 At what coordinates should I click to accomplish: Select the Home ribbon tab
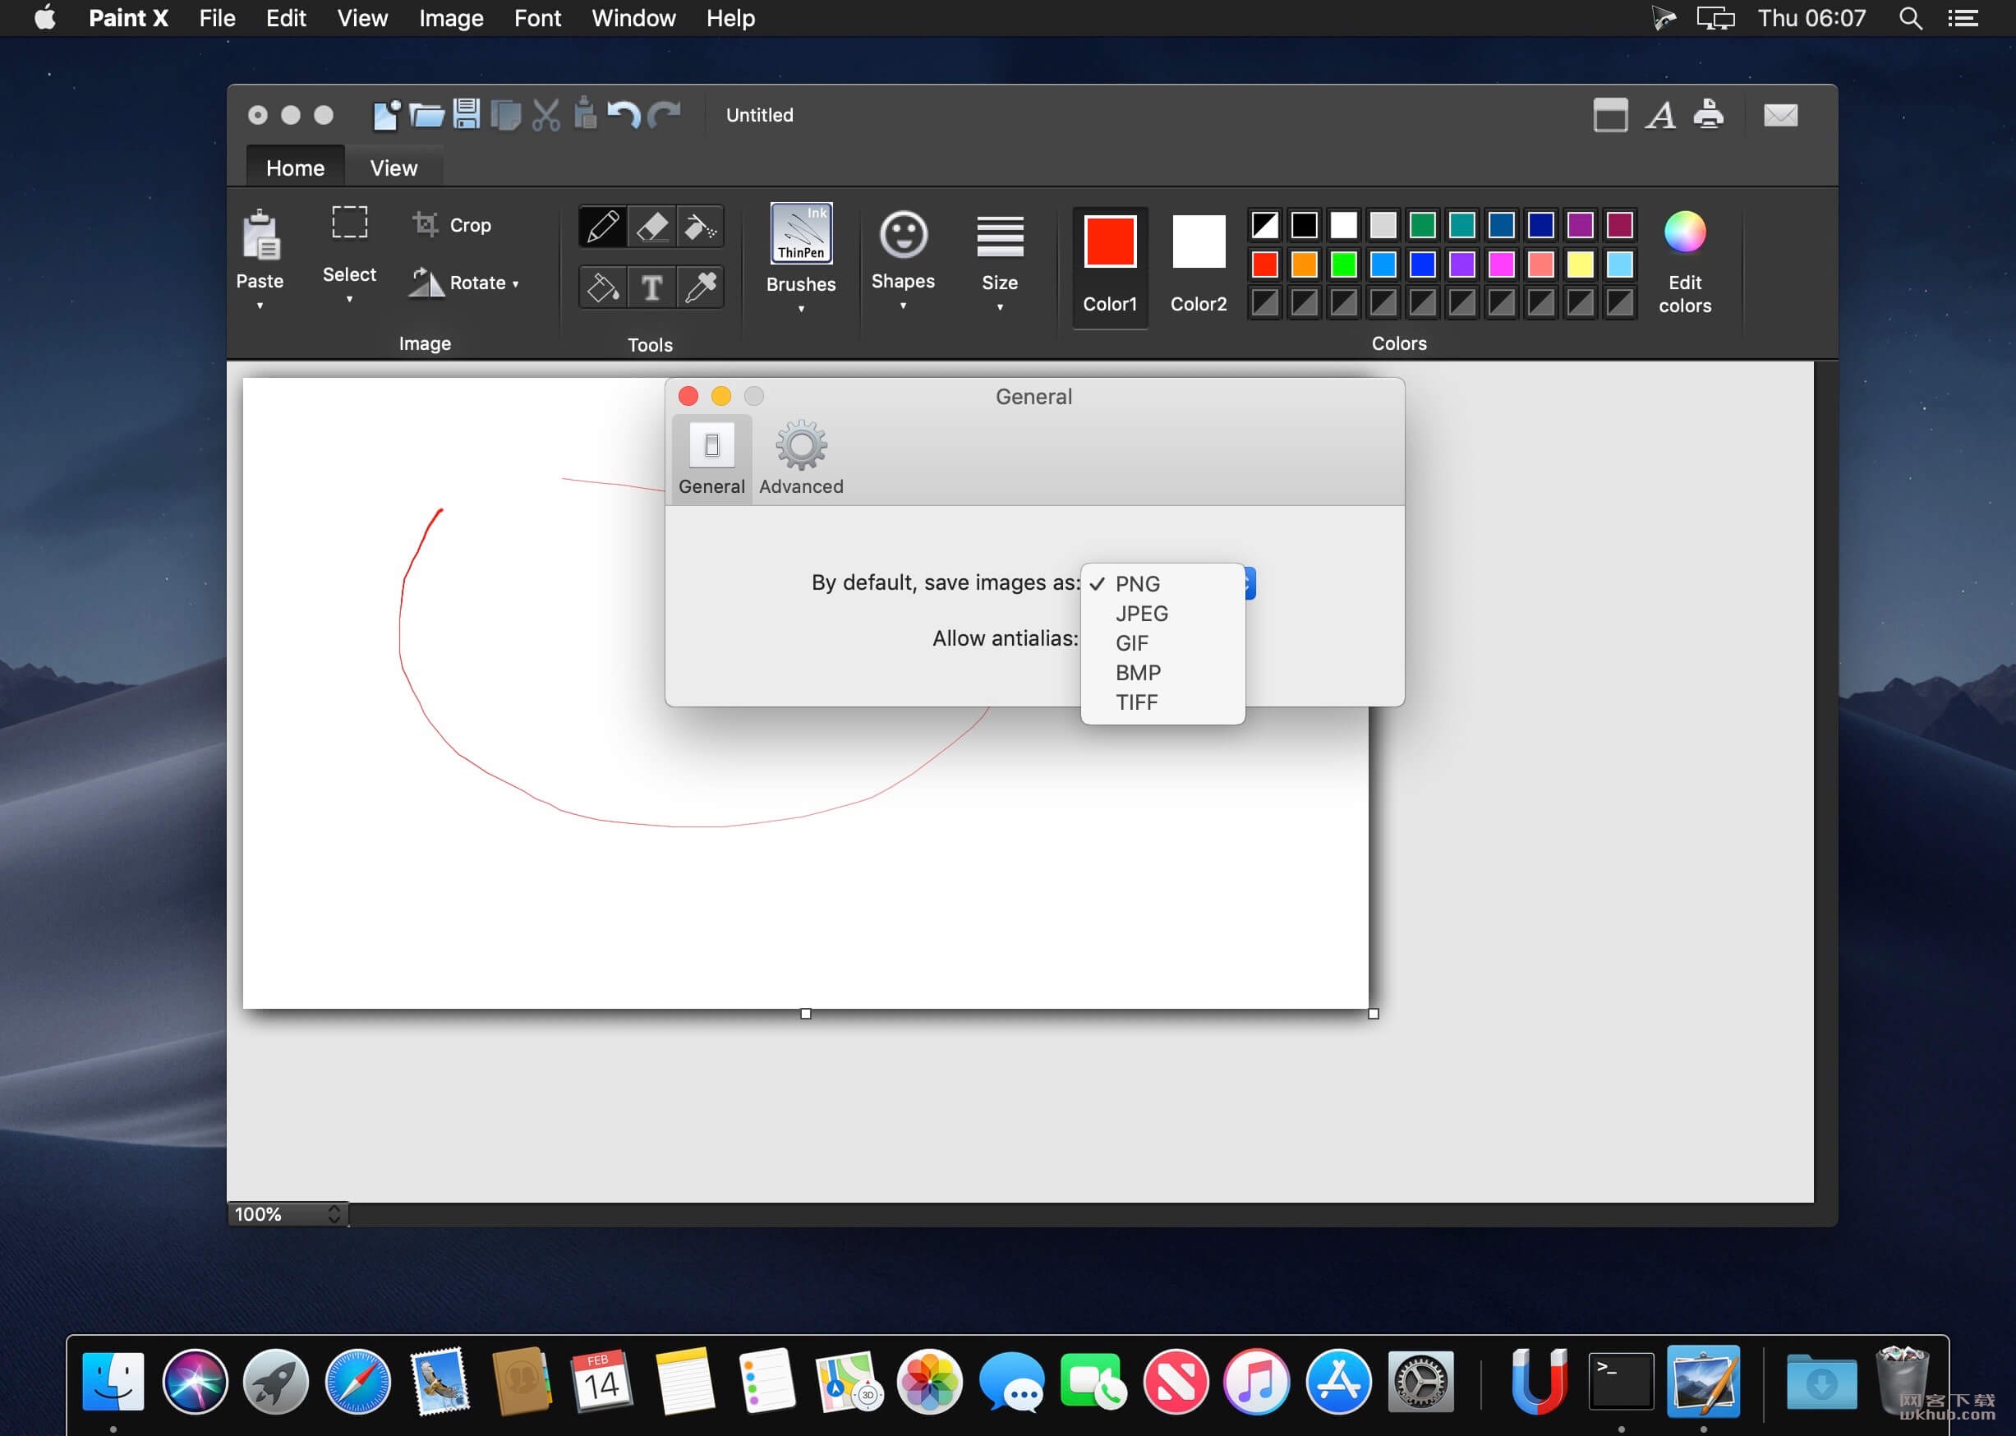coord(295,168)
